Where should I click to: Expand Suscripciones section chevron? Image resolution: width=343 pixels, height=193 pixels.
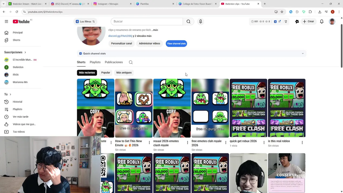(25, 52)
